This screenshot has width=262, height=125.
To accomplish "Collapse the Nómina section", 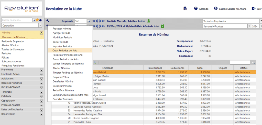I will coord(41,33).
